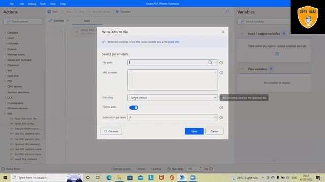Open the Power Automate taskbar icon
Viewport: 325px width, 182px height.
point(182,177)
